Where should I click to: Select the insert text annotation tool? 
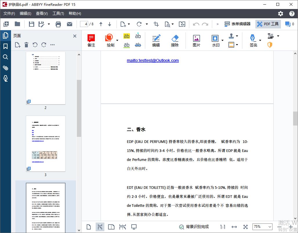point(138,36)
